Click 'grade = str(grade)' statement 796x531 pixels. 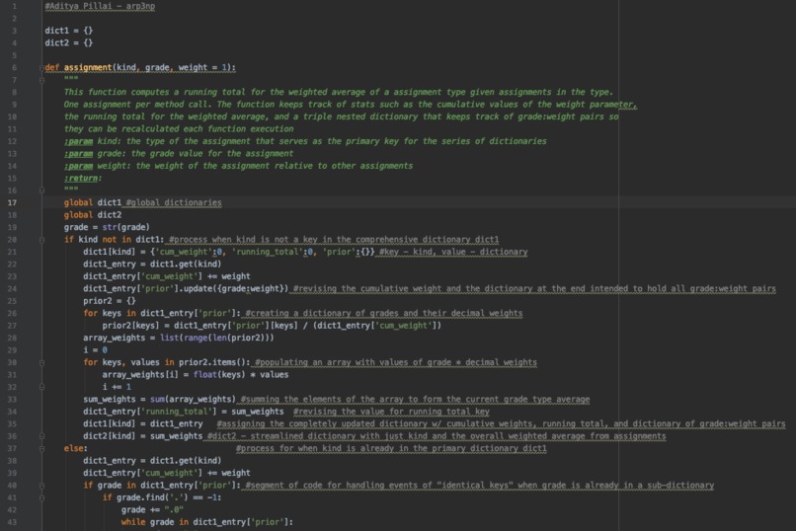point(107,227)
